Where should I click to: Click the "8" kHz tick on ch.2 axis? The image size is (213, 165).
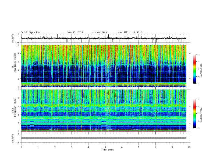point(19,98)
